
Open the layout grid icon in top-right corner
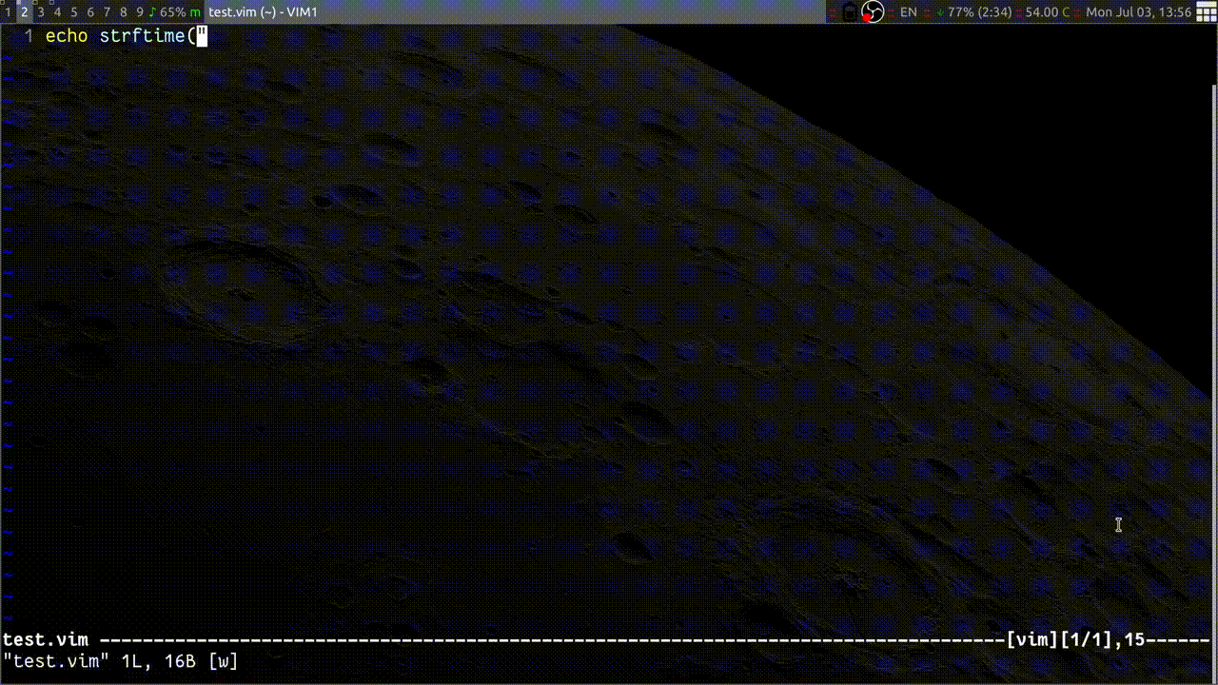(1206, 12)
